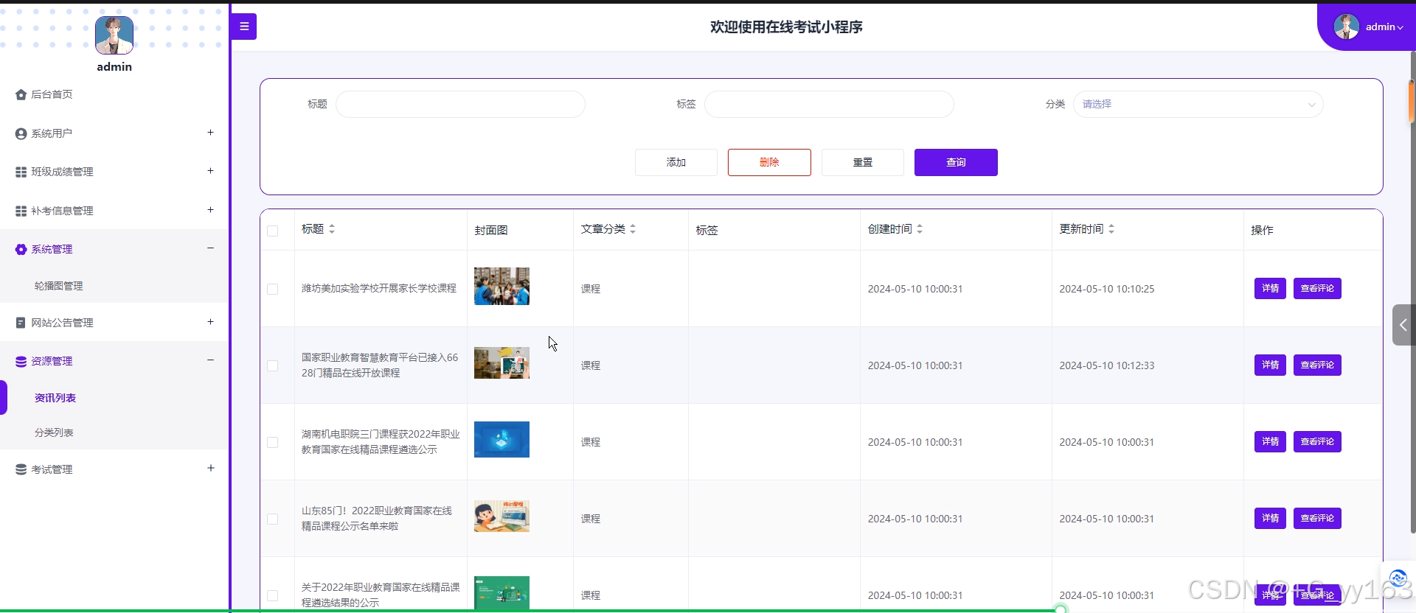
Task: Collapse 资源管理 with its minus sign
Action: pos(210,360)
